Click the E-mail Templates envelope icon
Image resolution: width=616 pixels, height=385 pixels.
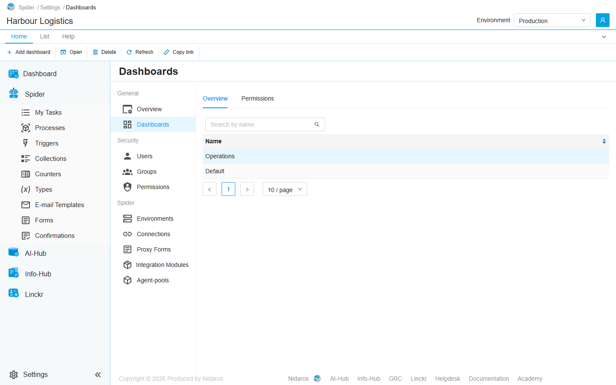click(x=26, y=205)
